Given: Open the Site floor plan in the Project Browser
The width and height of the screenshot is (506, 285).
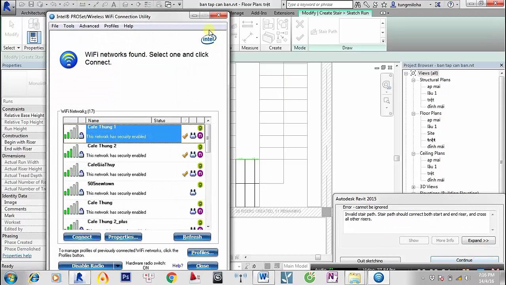Looking at the screenshot, I should 431,133.
